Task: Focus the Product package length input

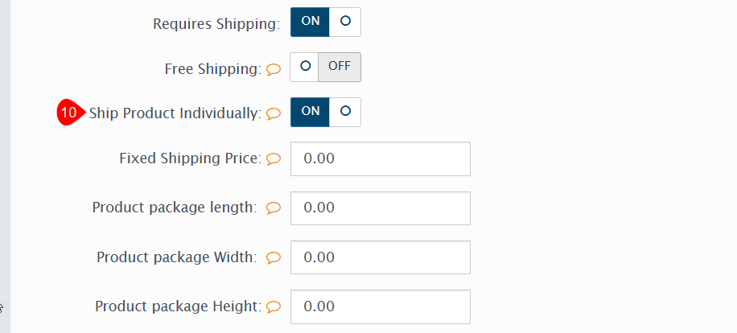Action: [380, 208]
